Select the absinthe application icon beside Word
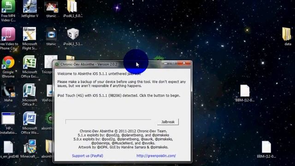This screenshot has height=166, width=295. tap(49, 119)
